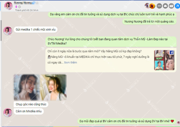Click the gray envelope mail icon
Screen dimensions: 180x127
[171, 6]
